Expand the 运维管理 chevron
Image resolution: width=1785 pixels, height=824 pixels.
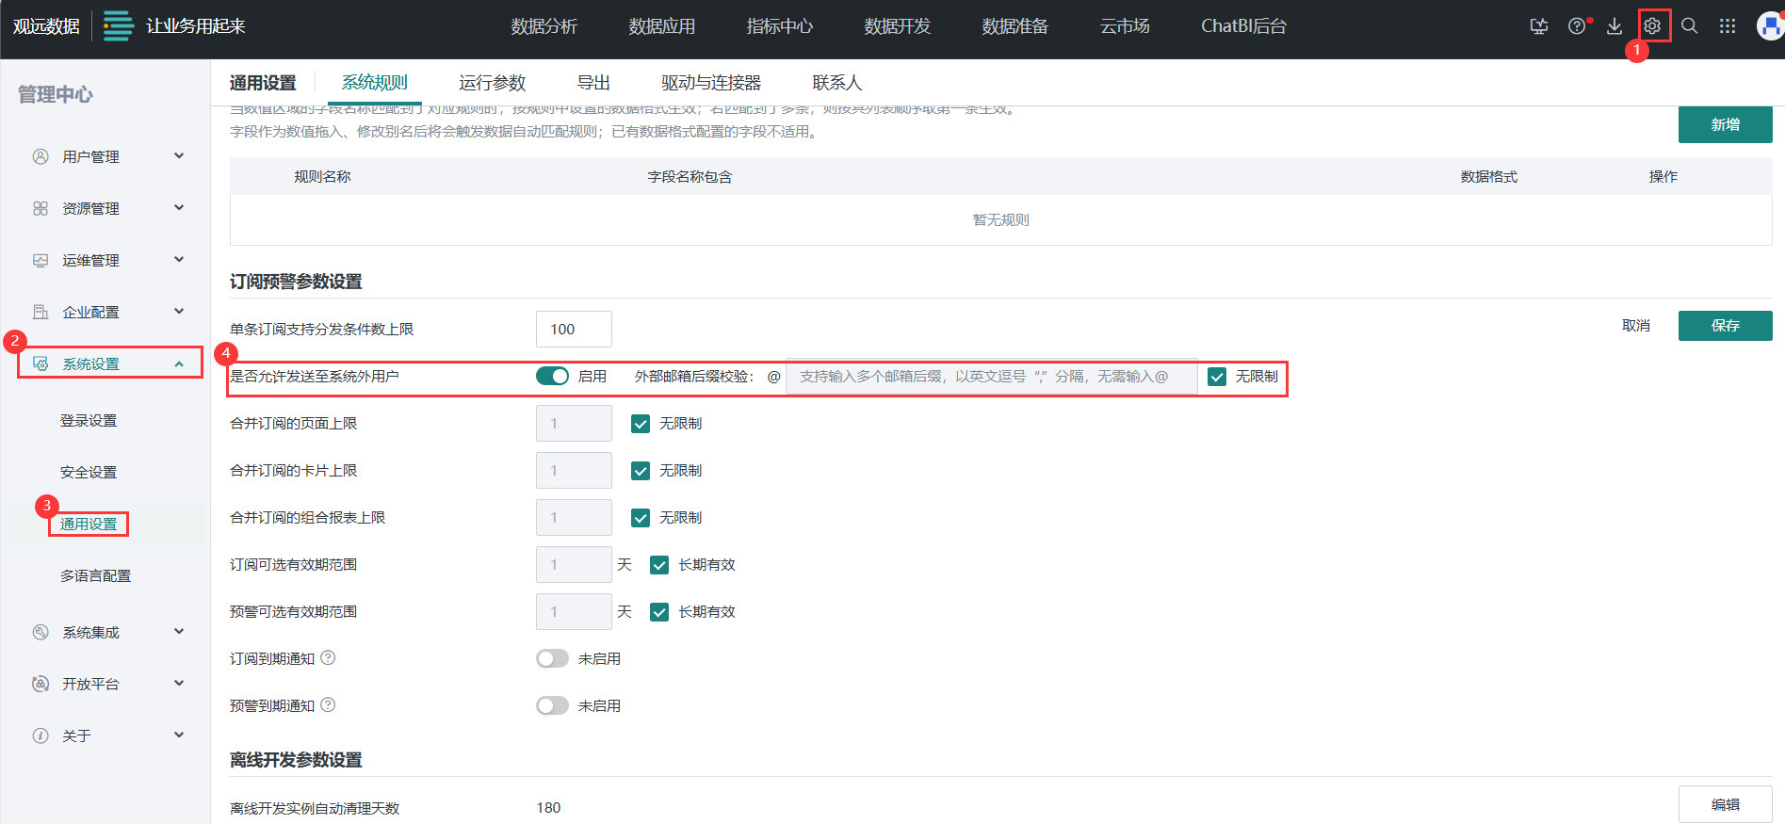[x=179, y=259]
